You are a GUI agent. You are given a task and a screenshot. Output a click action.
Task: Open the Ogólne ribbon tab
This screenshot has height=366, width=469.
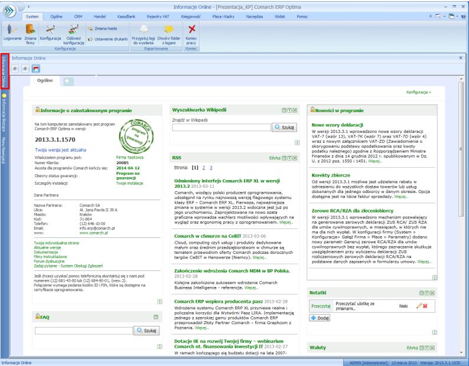coord(56,17)
